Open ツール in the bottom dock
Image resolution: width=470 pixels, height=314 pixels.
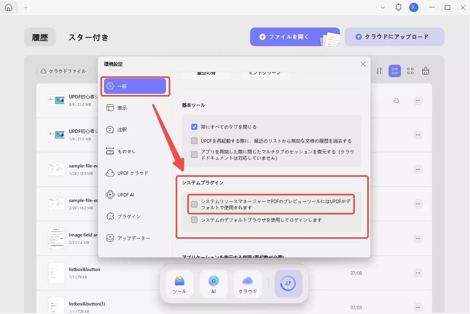click(x=180, y=283)
